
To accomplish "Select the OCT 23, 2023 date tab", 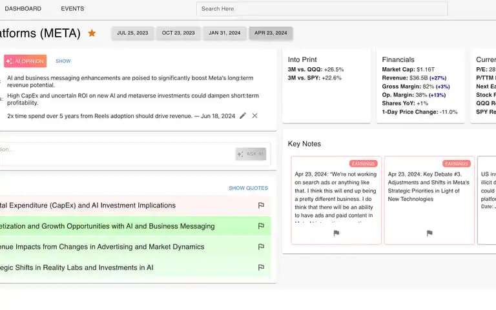I will click(178, 33).
